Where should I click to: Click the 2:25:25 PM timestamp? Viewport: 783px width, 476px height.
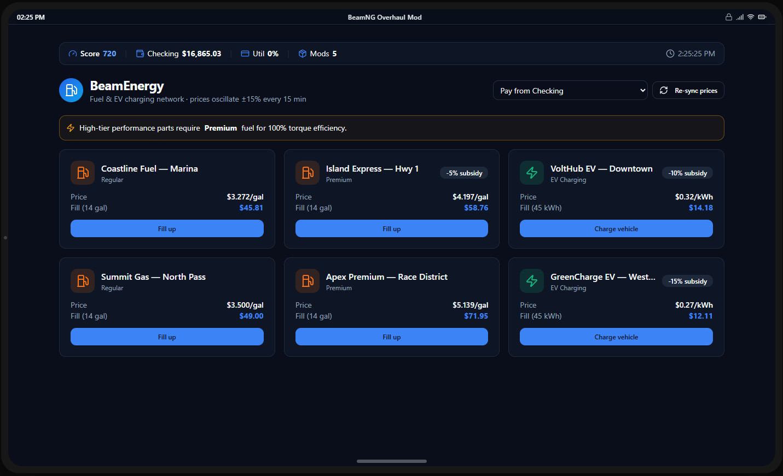(x=697, y=54)
